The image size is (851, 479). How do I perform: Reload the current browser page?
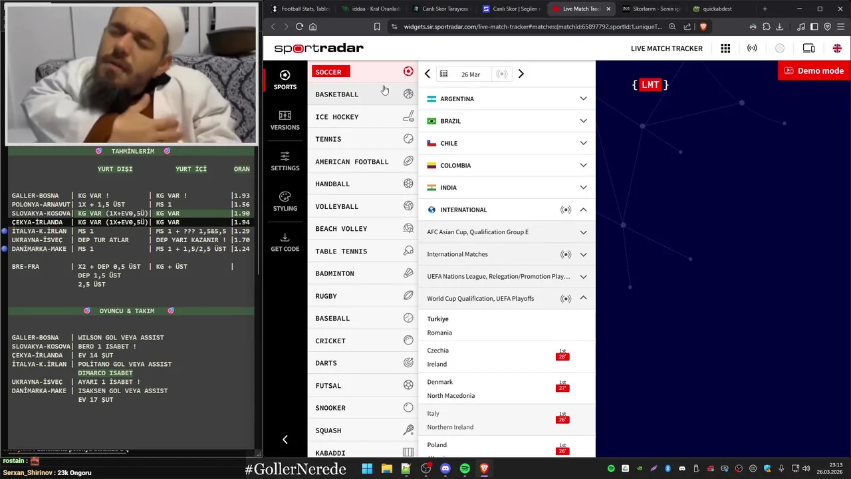click(x=299, y=27)
